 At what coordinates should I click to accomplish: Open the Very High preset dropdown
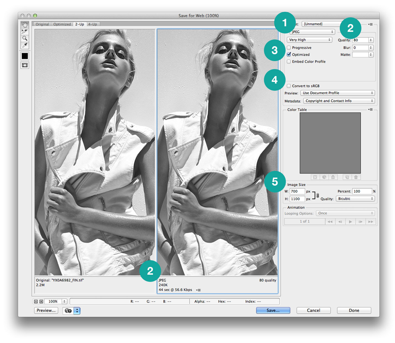tap(309, 40)
